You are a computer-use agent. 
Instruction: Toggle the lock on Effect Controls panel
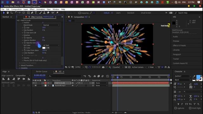coord(29,17)
